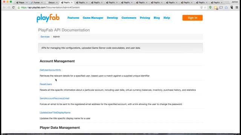Open the Chrome hamburger menu
The image size is (241, 135).
[x=237, y=7]
